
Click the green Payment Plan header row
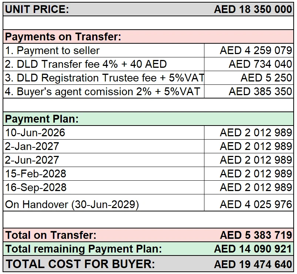click(x=148, y=119)
